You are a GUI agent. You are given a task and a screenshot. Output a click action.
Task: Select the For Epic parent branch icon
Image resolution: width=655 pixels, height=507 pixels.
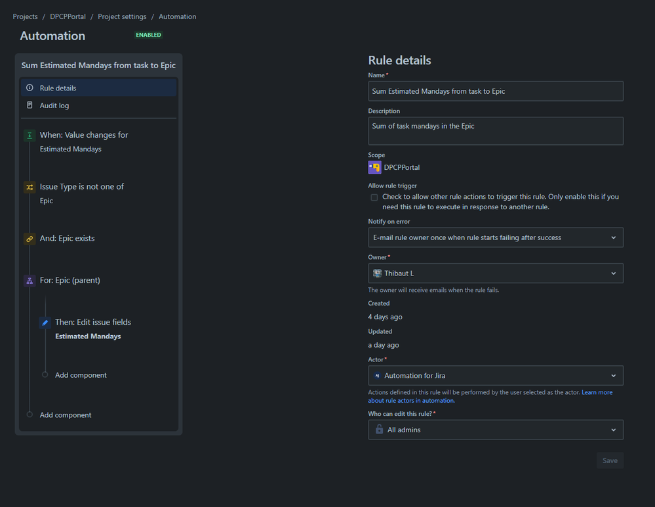[30, 281]
